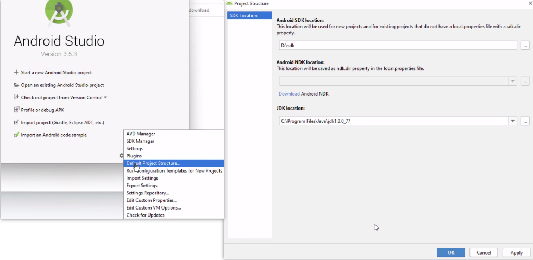Open the JDK location dropdown arrow
Viewport: 533px width, 260px height.
[512, 121]
